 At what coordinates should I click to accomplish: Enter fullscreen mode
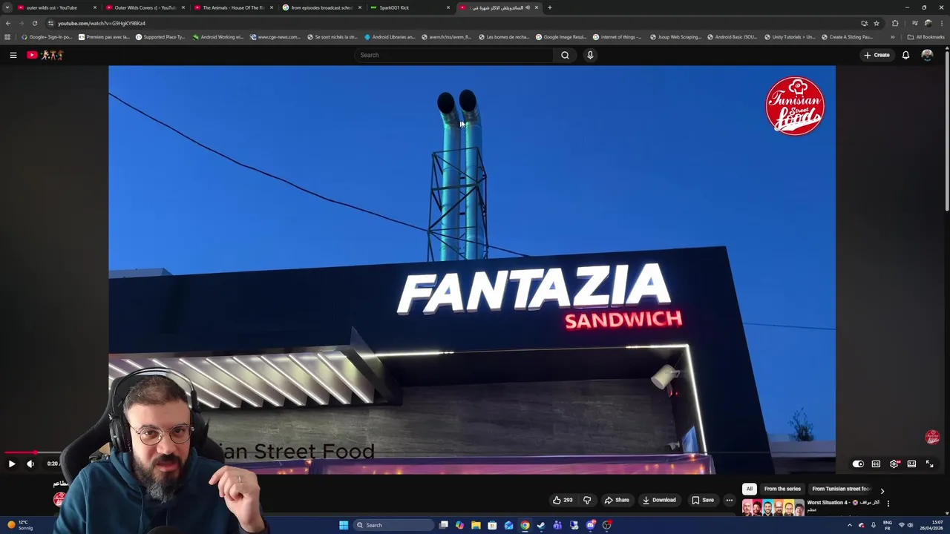click(929, 464)
